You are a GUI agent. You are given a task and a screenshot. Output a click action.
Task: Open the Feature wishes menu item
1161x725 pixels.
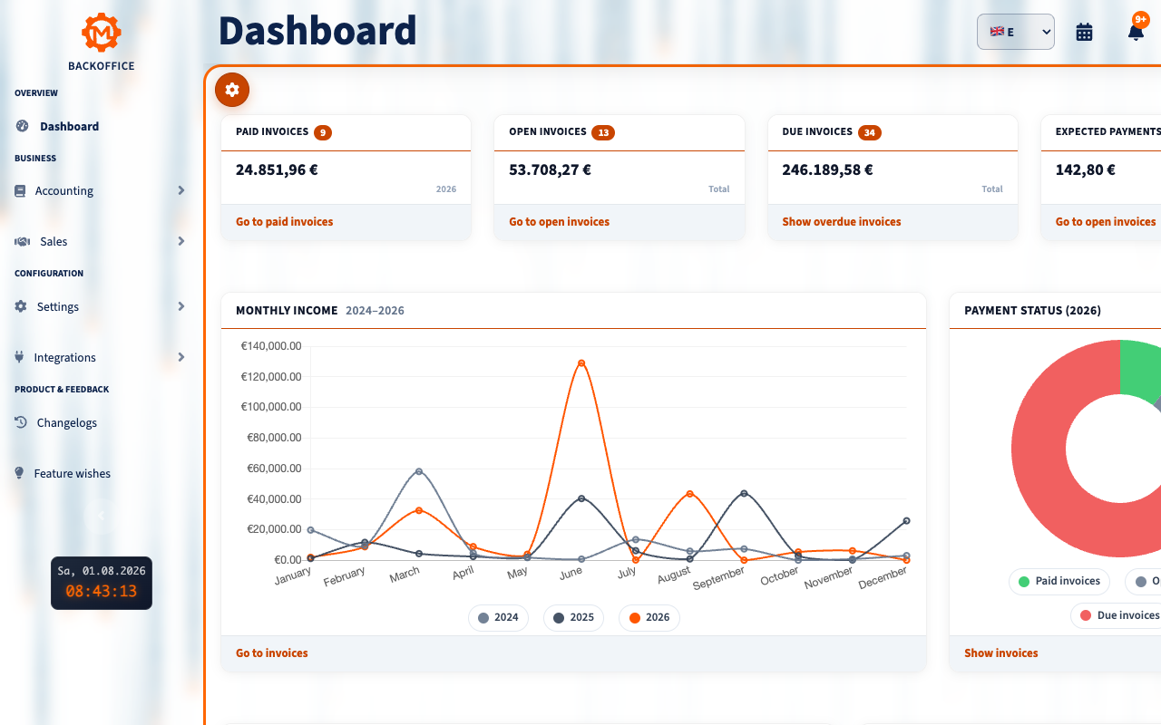(102, 474)
